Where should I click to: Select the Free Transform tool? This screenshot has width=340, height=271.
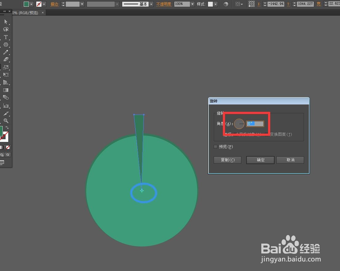6,75
